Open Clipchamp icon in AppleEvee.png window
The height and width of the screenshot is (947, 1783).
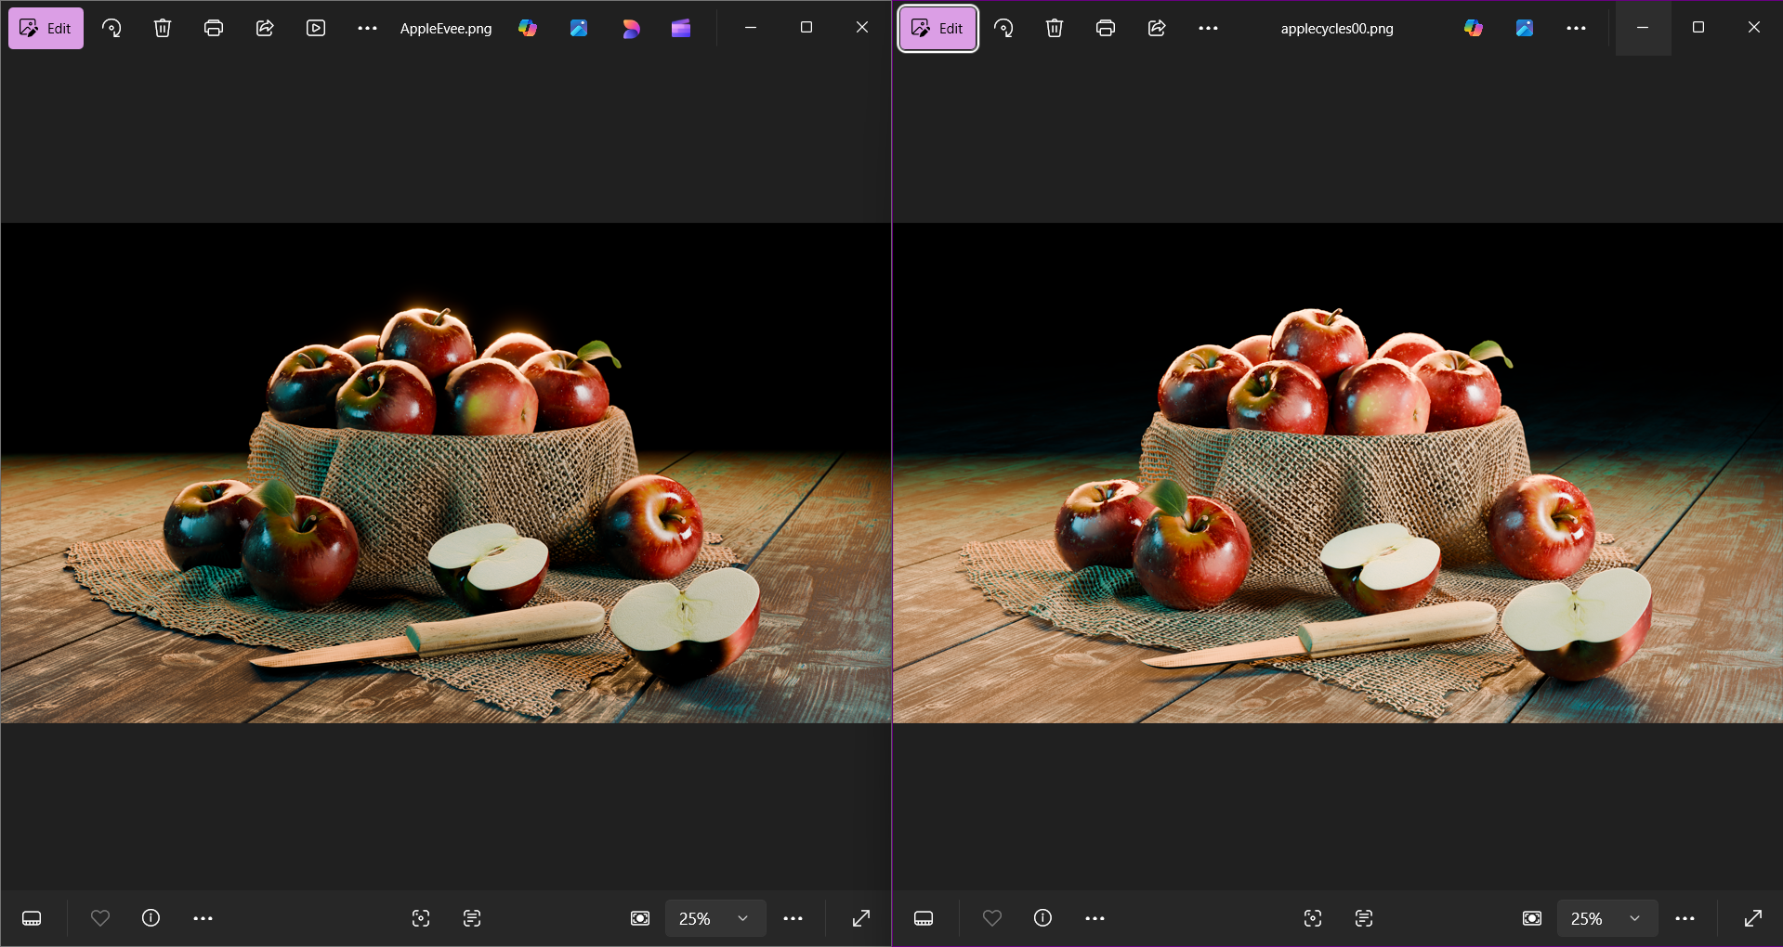pos(681,28)
